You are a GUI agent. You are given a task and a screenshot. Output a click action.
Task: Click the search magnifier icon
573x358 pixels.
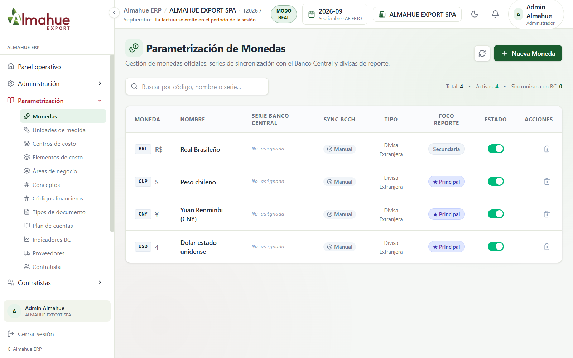pyautogui.click(x=134, y=87)
